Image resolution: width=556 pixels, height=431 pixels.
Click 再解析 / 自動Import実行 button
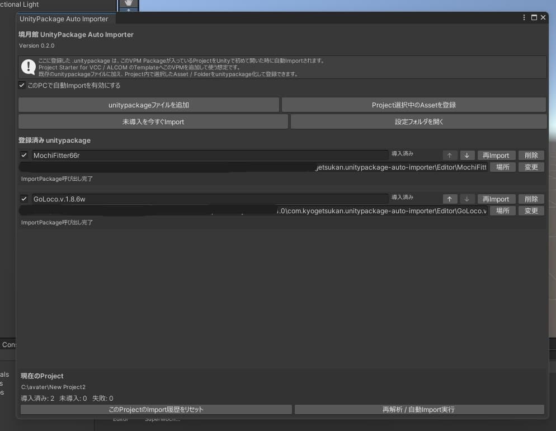[419, 409]
